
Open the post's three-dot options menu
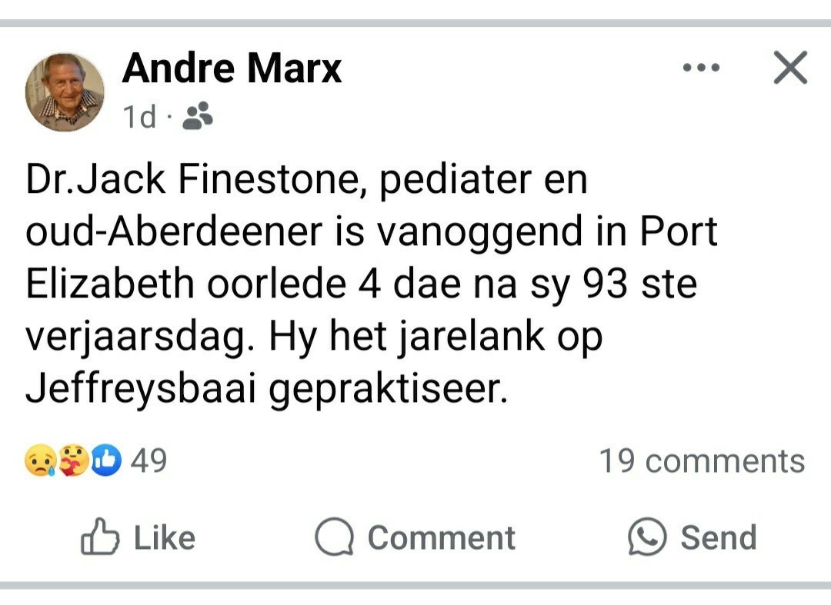coord(701,68)
